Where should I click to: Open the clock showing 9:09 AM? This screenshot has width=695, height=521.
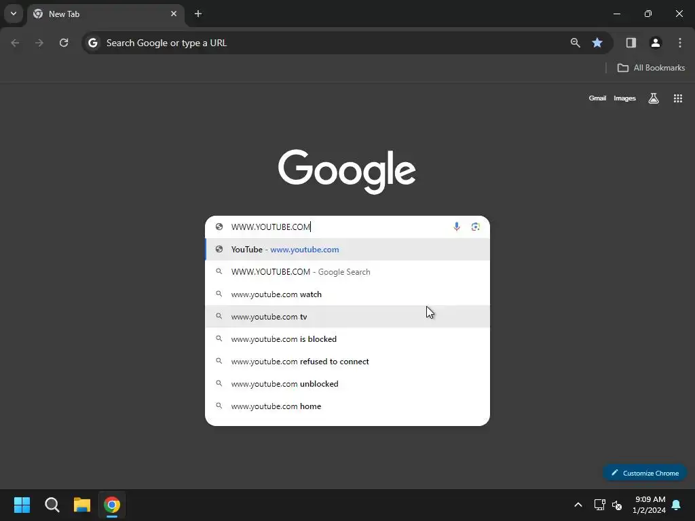650,505
